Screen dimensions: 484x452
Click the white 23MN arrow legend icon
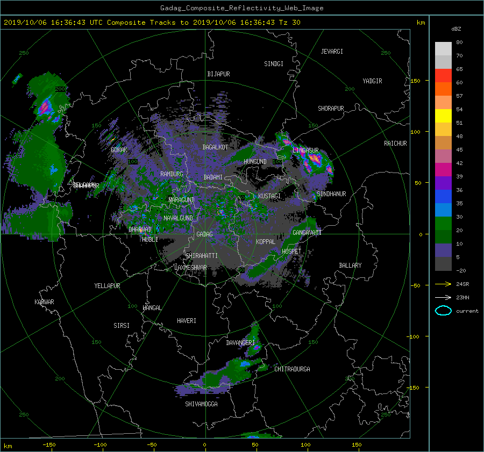coord(443,297)
